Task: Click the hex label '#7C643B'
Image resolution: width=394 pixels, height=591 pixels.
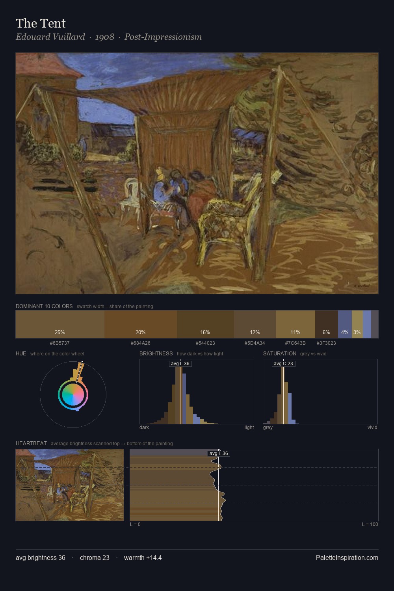Action: 295,343
